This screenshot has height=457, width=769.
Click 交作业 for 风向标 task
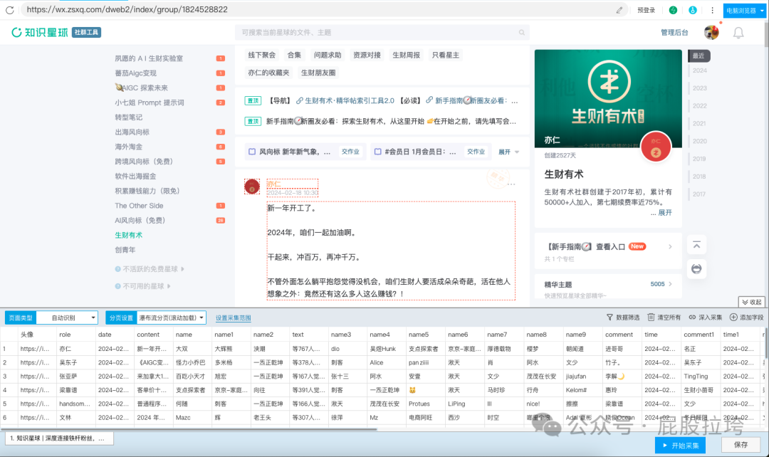tap(350, 152)
